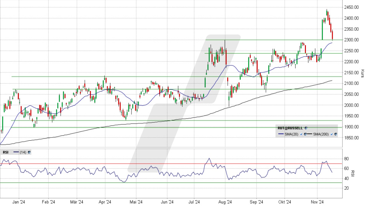
Task: Click the 2050.00 price axis label
Action: [x=352, y=94]
